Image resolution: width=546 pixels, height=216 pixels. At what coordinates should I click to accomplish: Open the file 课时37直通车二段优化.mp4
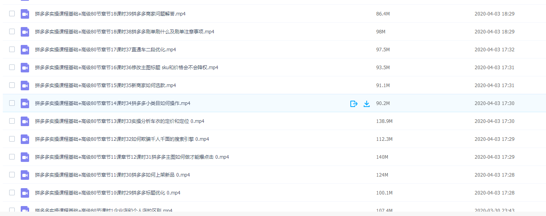pyautogui.click(x=106, y=50)
